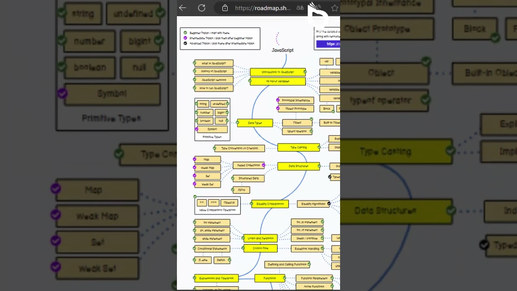
Task: Select the yellow 'Functions' node
Action: click(x=270, y=278)
